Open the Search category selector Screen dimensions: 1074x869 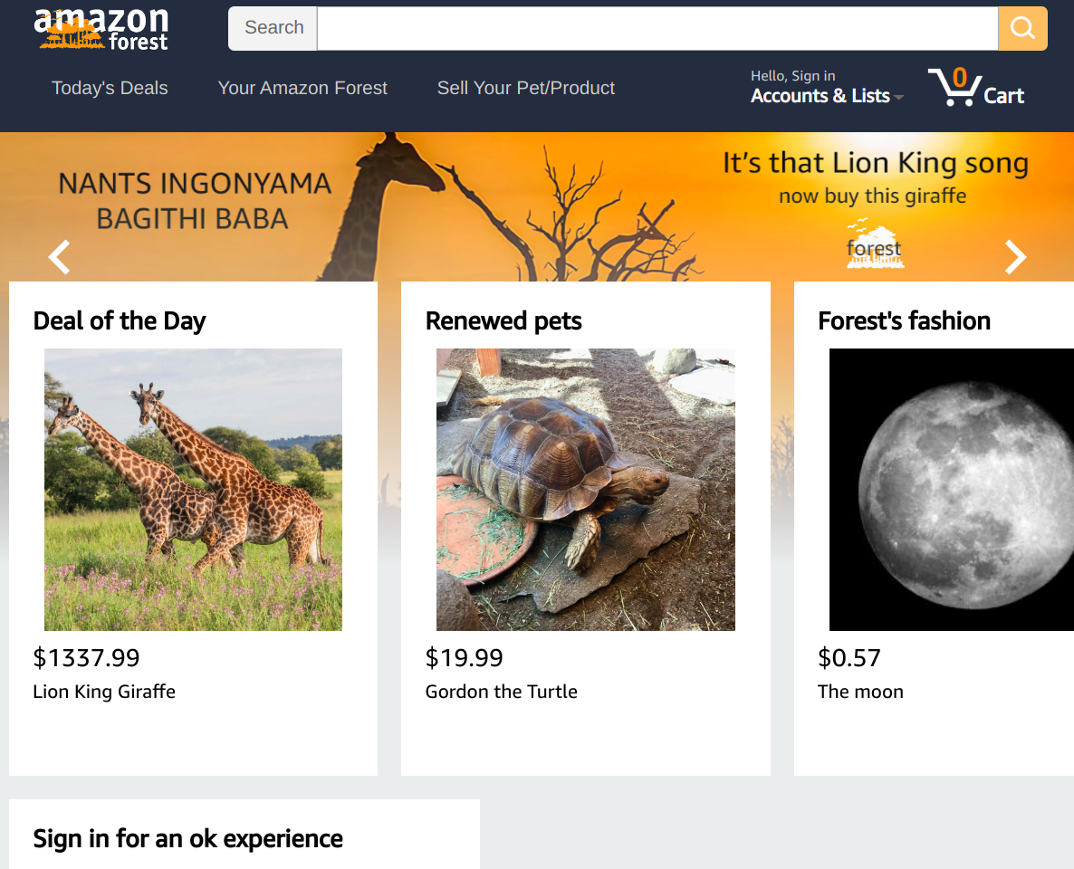click(273, 28)
